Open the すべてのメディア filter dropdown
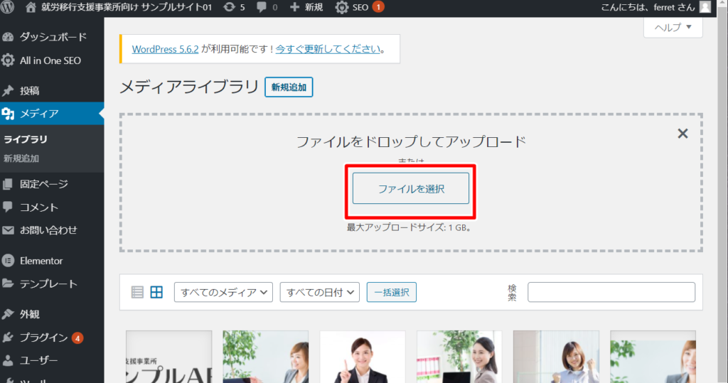The image size is (728, 383). (x=223, y=292)
